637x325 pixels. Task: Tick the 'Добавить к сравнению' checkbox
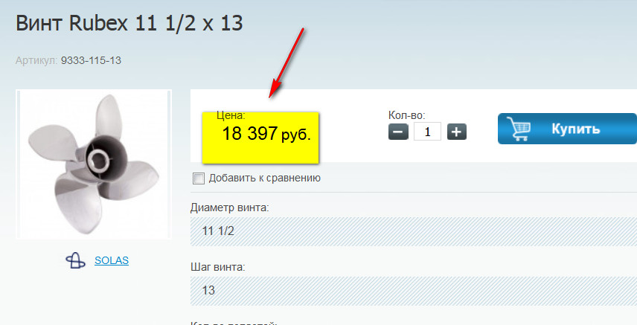tap(198, 178)
